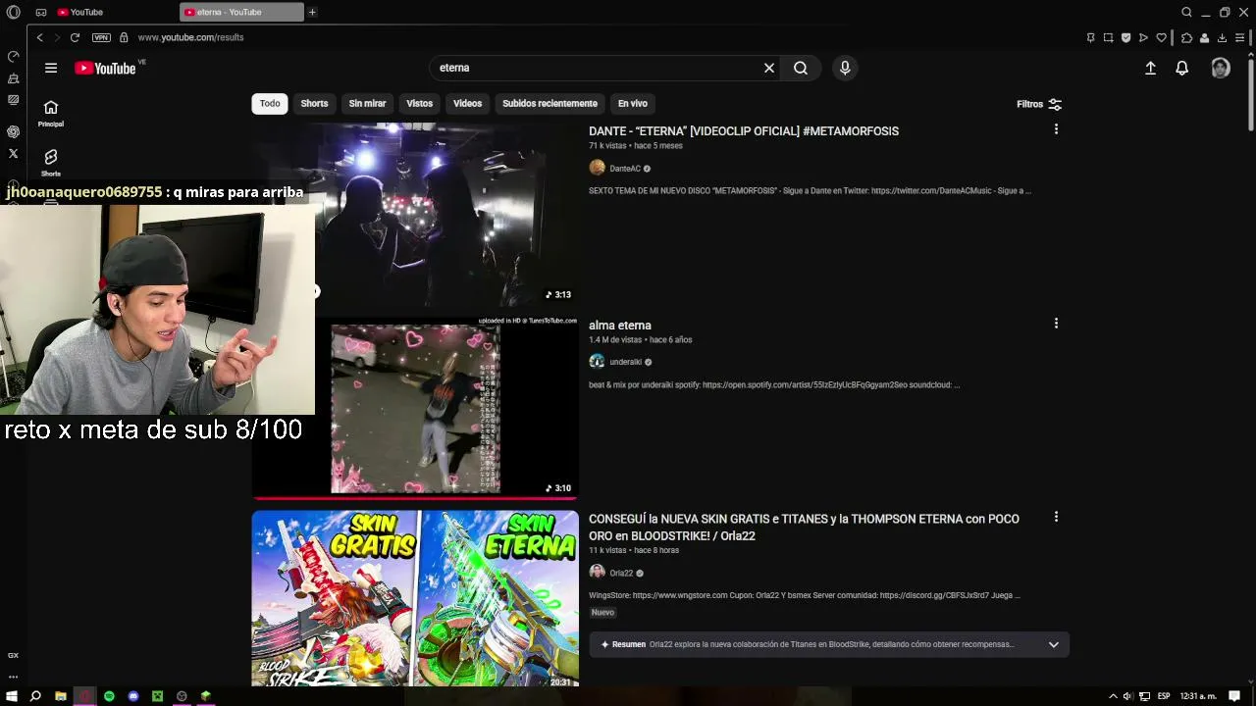Select the 'Todo' filter chip
The height and width of the screenshot is (706, 1256).
tap(270, 103)
